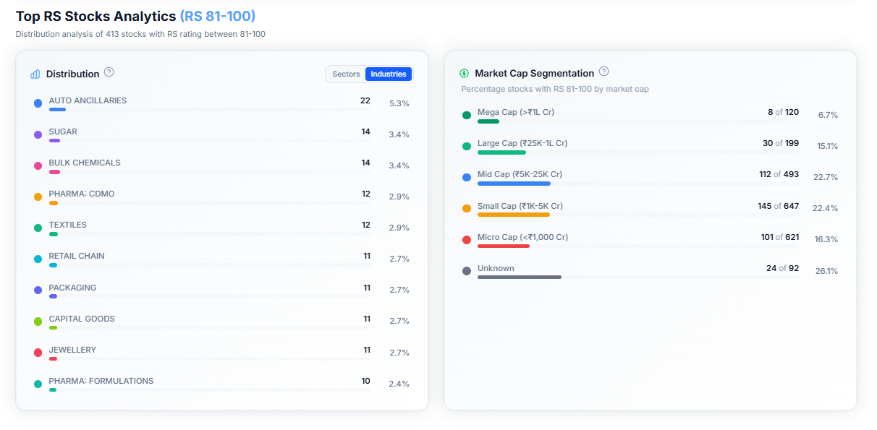877x430 pixels.
Task: Select the PHARMA: FORMULATIONS industry label
Action: coord(101,381)
